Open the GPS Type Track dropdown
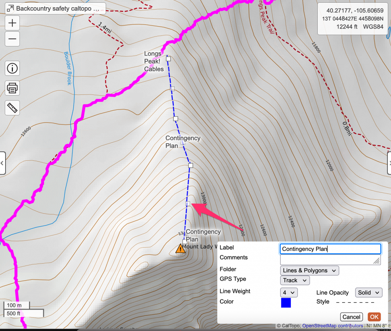 (x=295, y=280)
